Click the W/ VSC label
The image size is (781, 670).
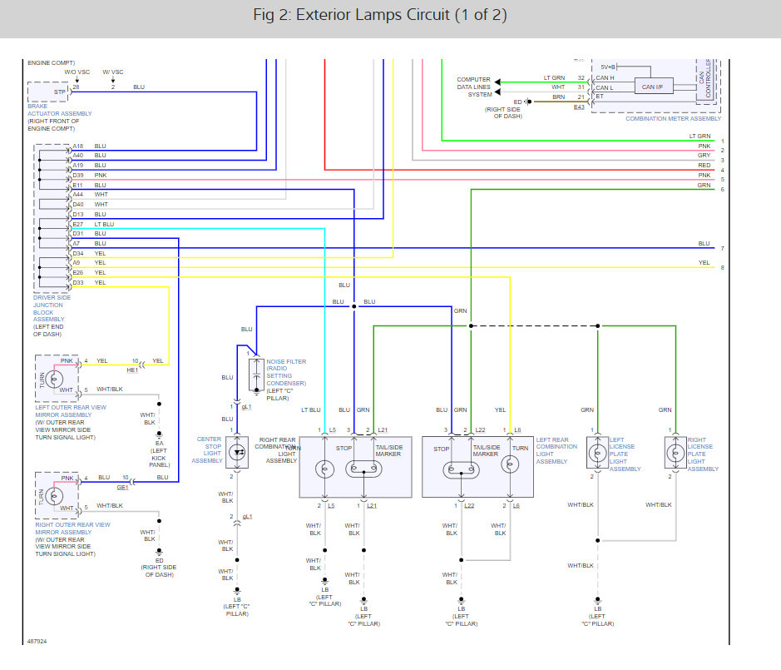(x=113, y=72)
